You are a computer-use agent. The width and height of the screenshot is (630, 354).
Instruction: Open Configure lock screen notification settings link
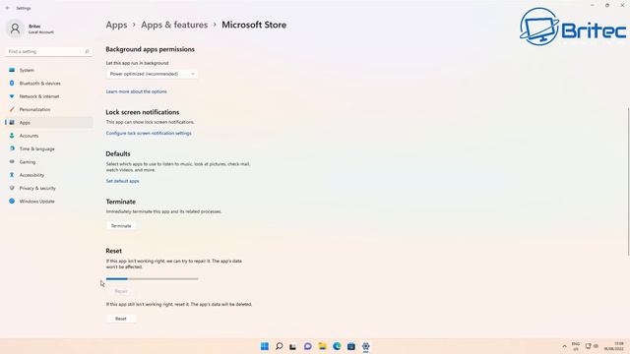[x=149, y=134]
